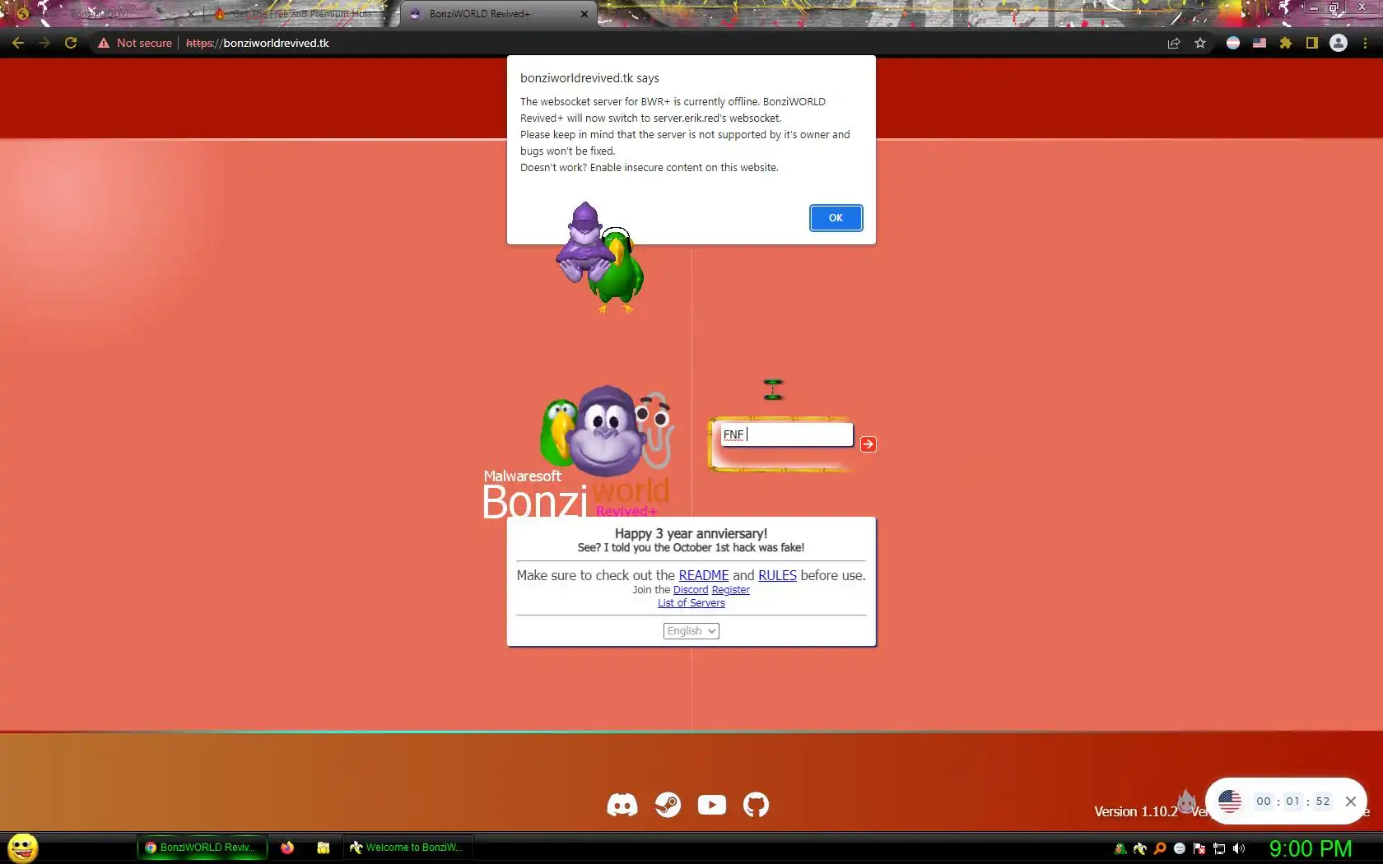Select the BonziWORLD Revived+ browser tab
Screen dimensions: 1383x864
[497, 14]
